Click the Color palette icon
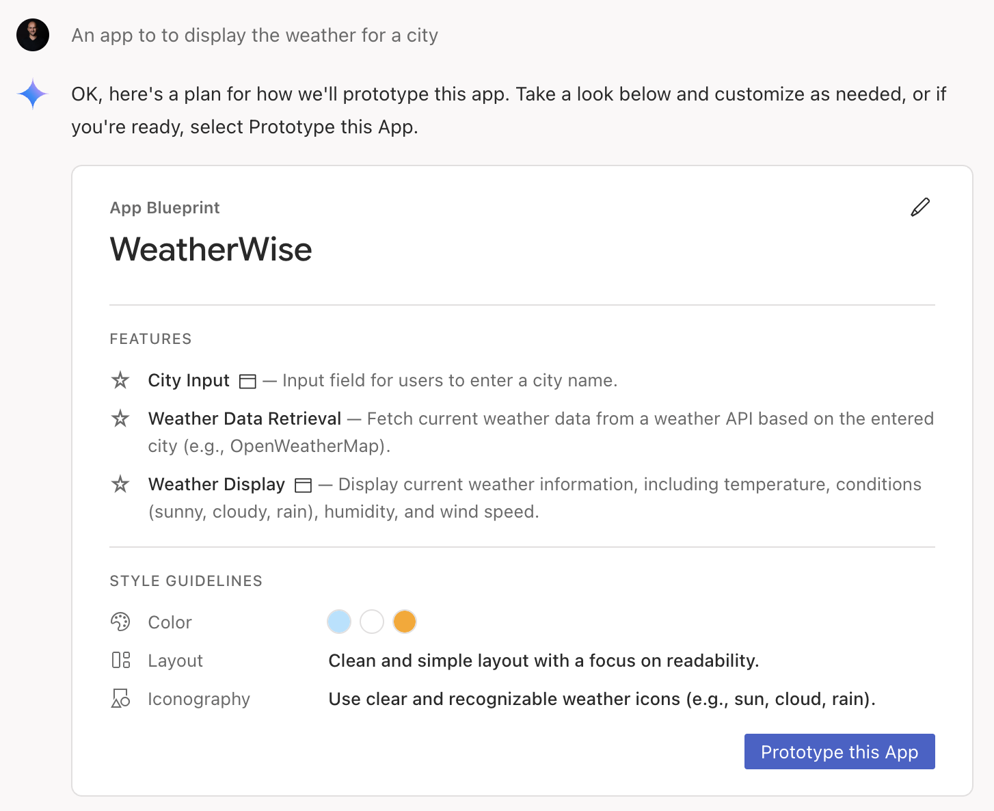Image resolution: width=994 pixels, height=811 pixels. coord(120,622)
